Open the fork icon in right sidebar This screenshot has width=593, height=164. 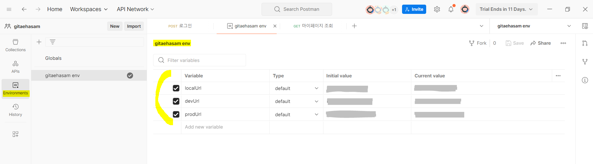tap(585, 62)
